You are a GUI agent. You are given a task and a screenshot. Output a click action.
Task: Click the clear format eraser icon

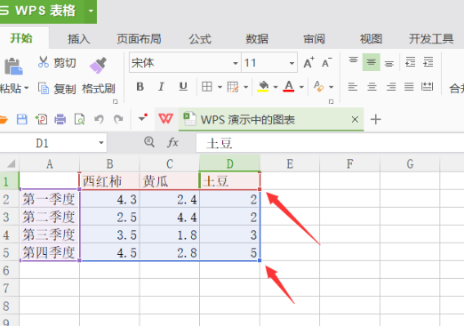tap(318, 87)
